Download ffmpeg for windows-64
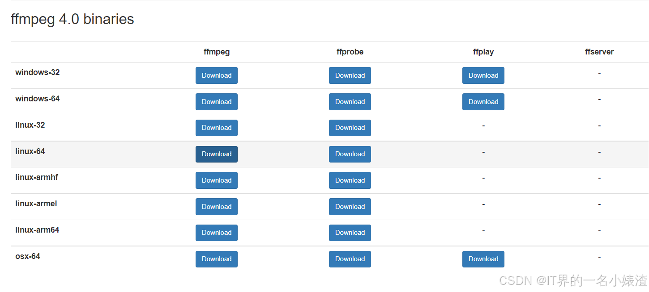Screen dimensions: 649x292 [x=217, y=102]
